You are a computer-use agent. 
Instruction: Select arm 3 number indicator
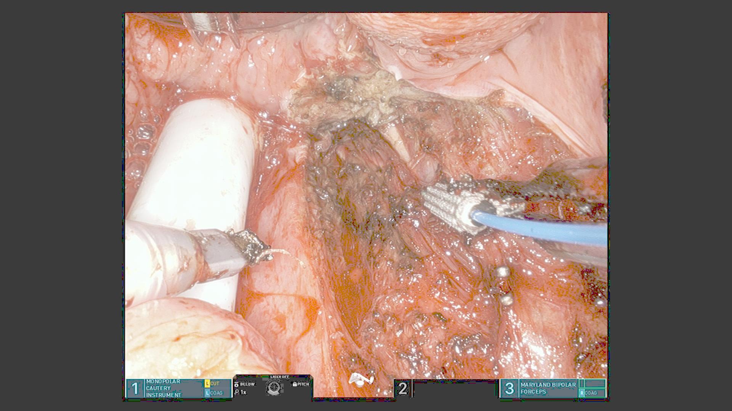tap(509, 389)
